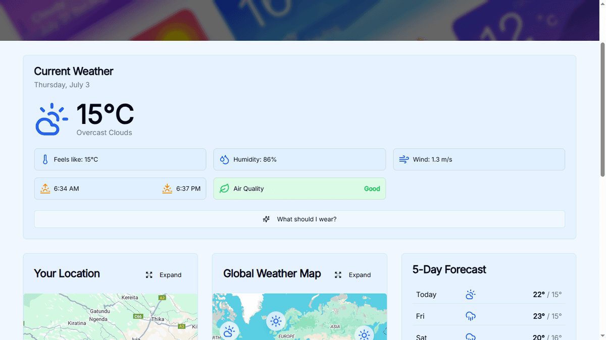Click the sparkle icon beside What should I wear
The image size is (606, 340).
(266, 219)
